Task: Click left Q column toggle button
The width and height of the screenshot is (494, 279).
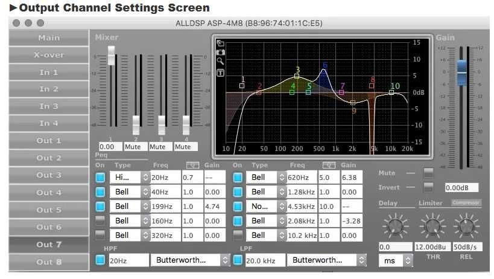Action: (x=192, y=165)
